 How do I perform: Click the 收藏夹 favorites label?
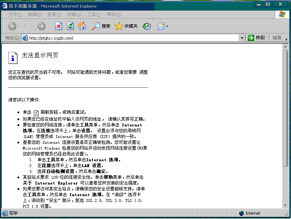pos(131,26)
